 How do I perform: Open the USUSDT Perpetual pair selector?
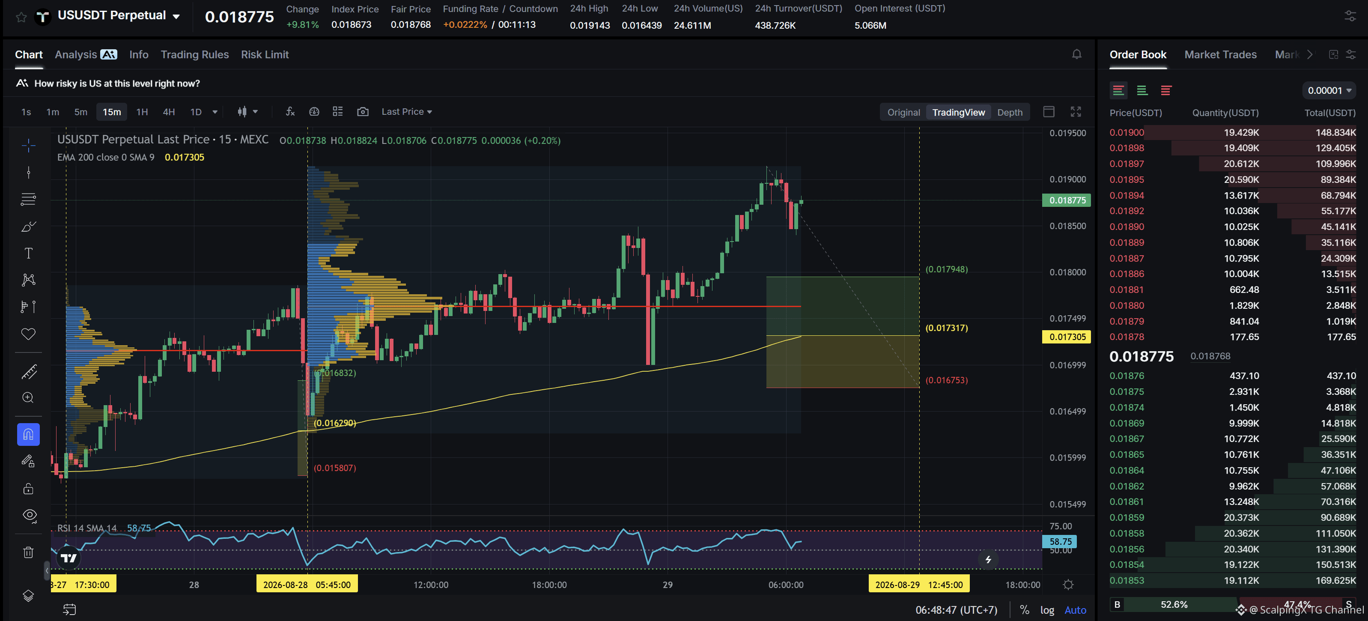click(x=119, y=15)
